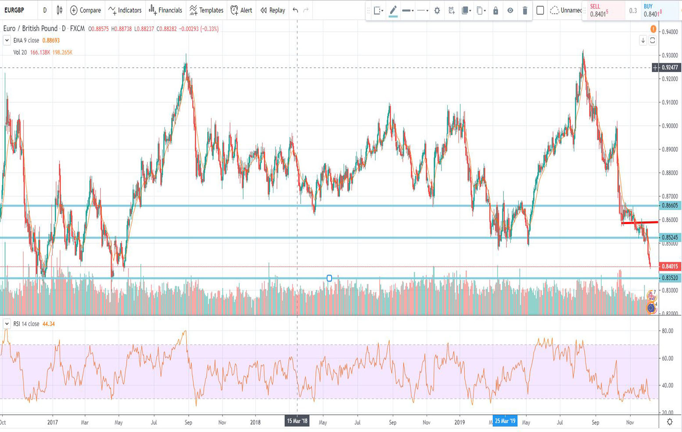Delete the selected drawing with trash icon
The height and width of the screenshot is (432, 682).
coord(525,11)
